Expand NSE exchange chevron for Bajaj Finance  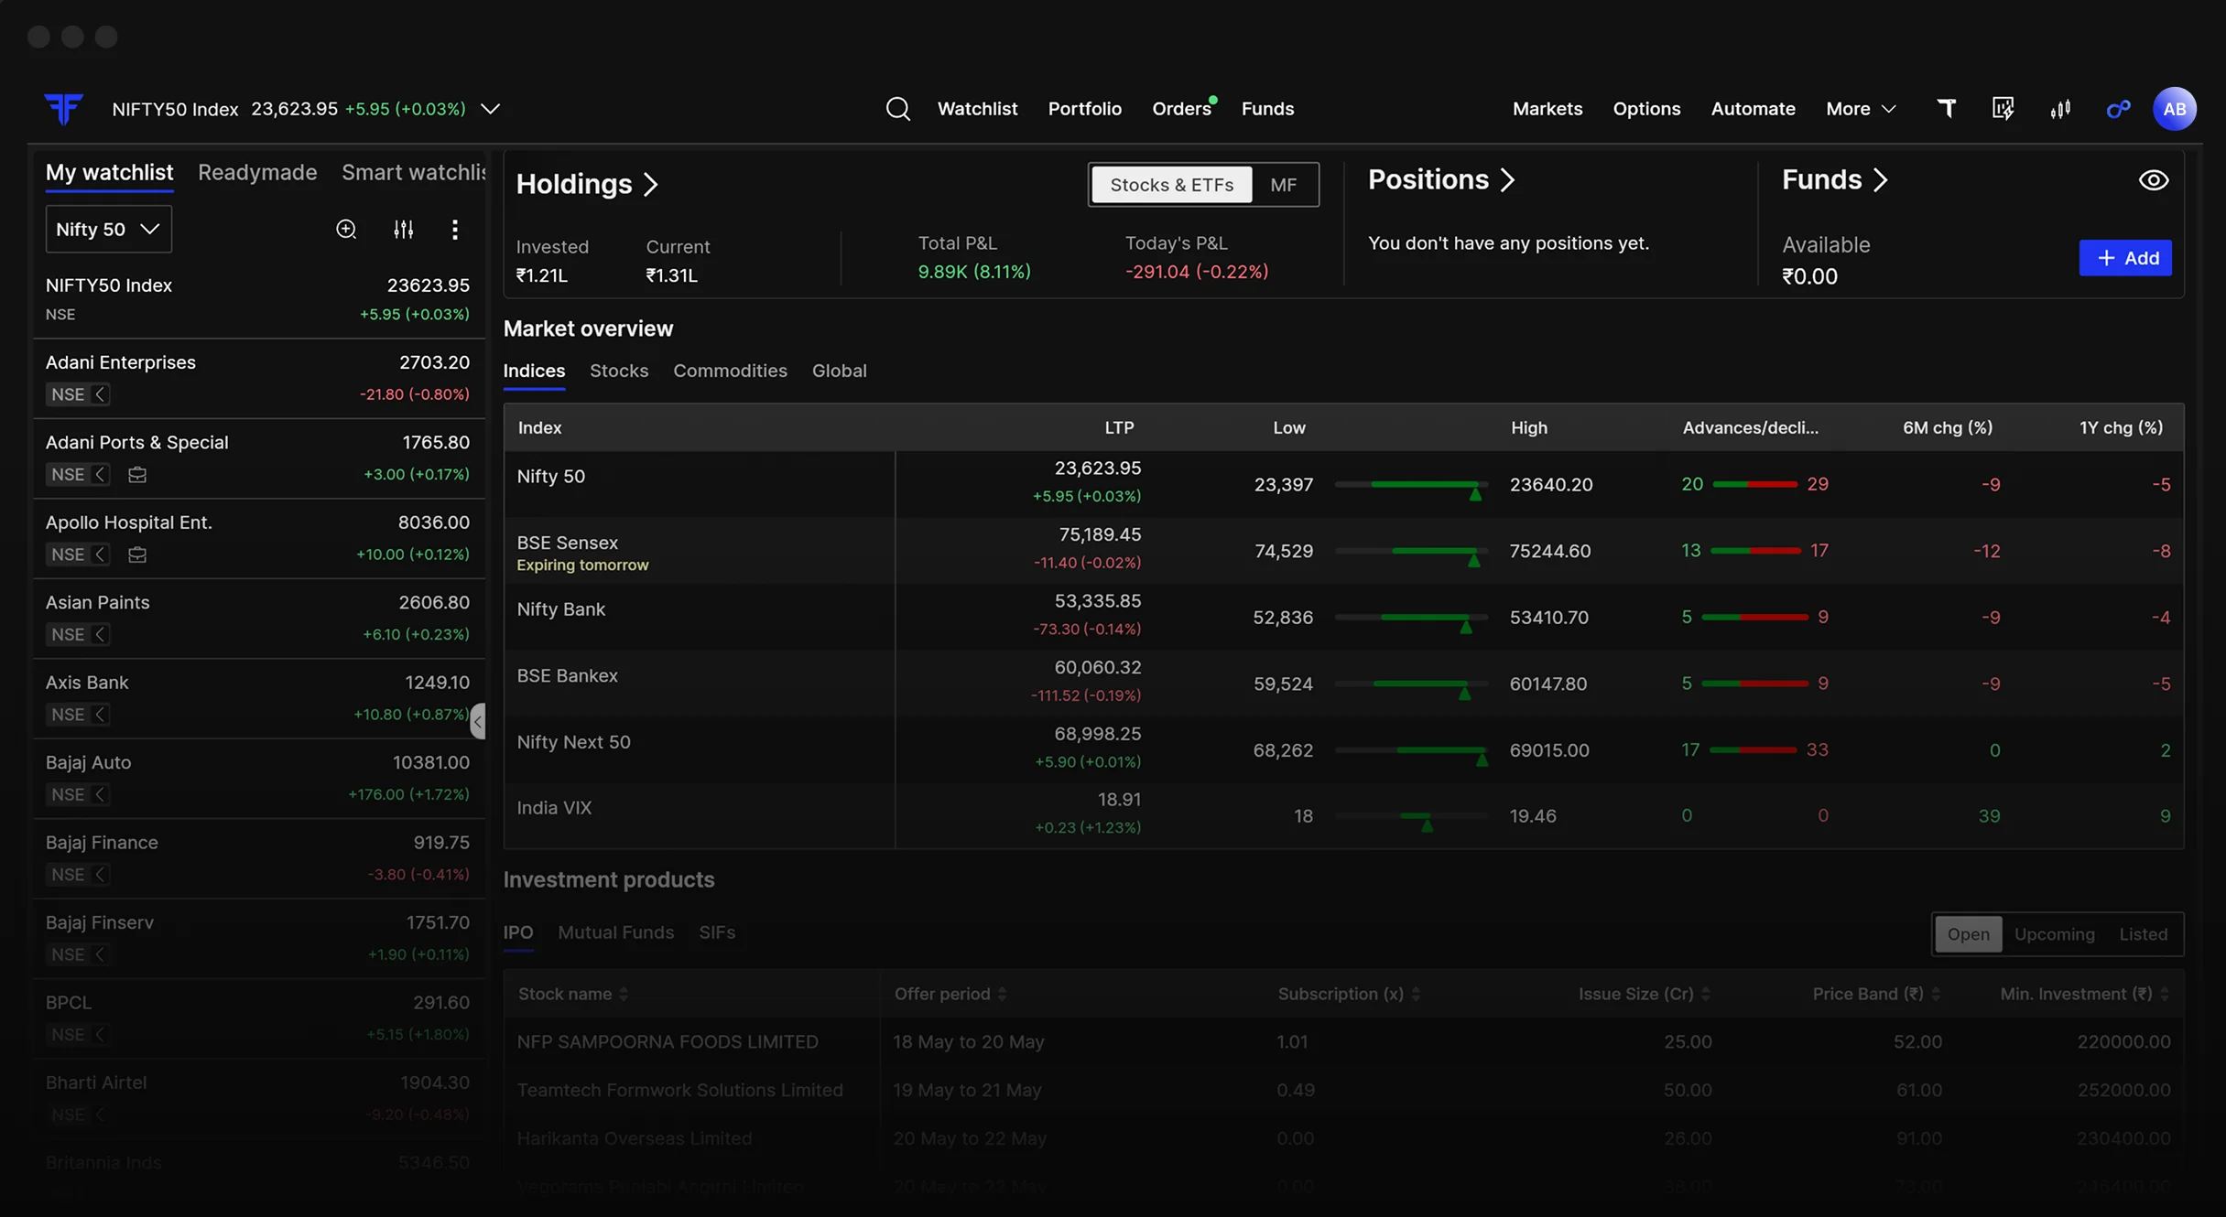[100, 875]
